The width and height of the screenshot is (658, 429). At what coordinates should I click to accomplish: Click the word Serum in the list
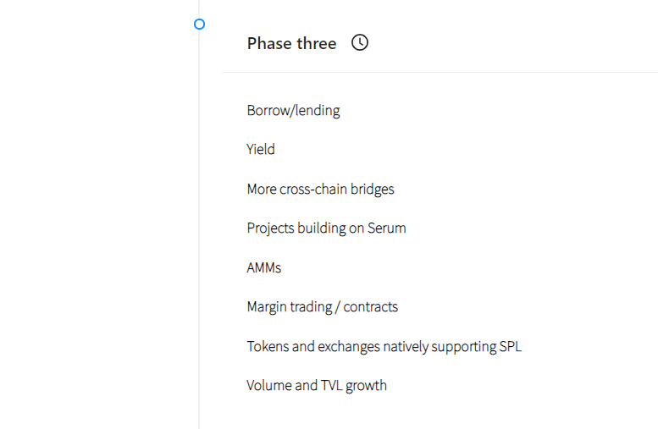click(386, 228)
